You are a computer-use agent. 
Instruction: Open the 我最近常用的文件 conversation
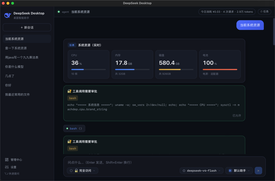click(x=27, y=94)
